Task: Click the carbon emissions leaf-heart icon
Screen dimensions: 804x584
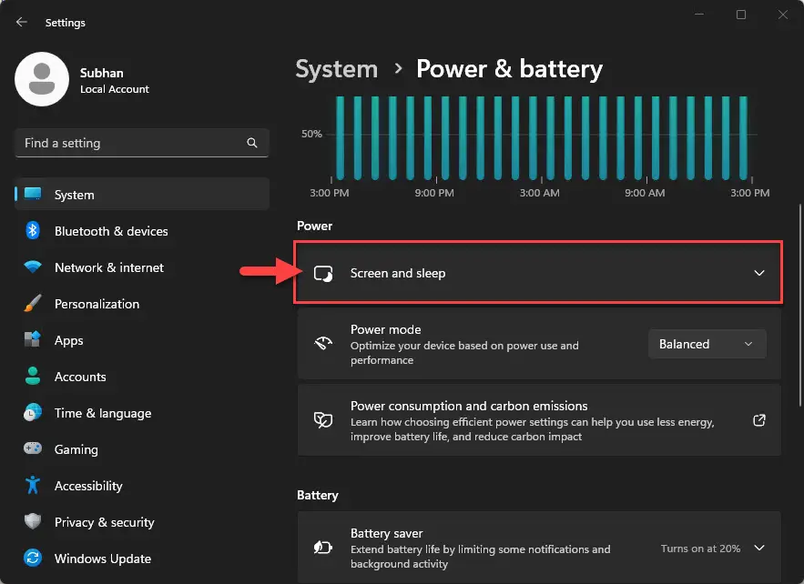Action: (x=323, y=420)
